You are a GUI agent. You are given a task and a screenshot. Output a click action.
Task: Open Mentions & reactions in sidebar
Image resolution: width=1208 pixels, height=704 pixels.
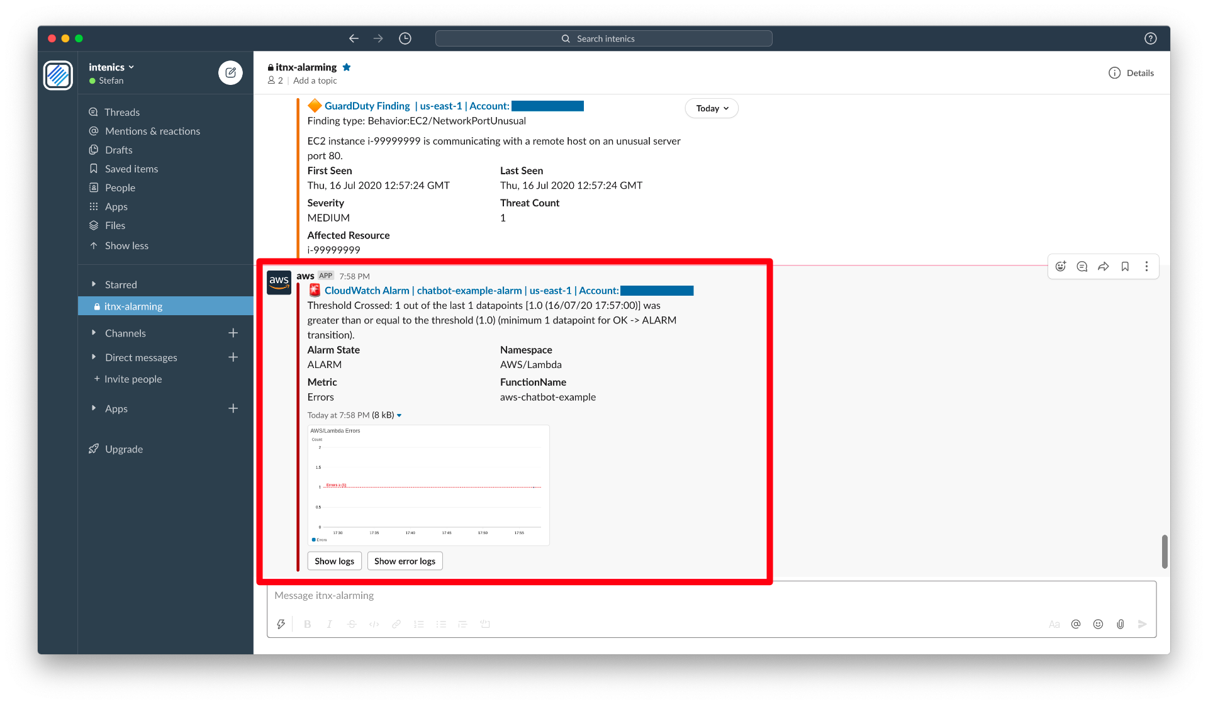coord(152,131)
